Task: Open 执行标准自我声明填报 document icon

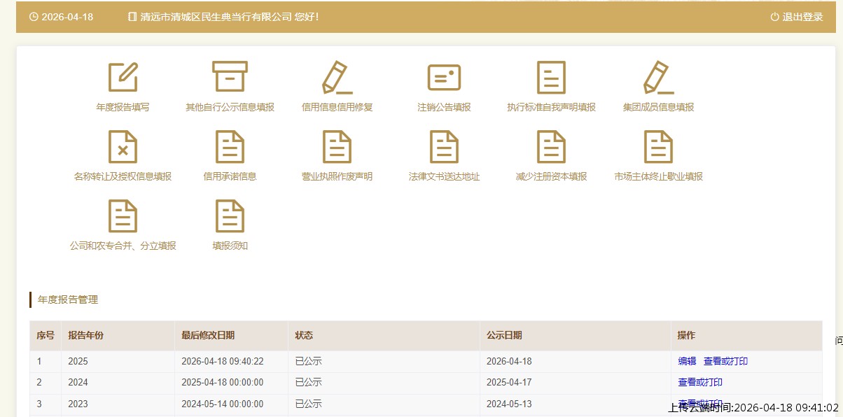Action: [x=551, y=78]
